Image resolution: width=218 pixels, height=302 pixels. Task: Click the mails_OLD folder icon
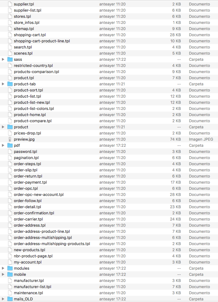click(x=10, y=299)
